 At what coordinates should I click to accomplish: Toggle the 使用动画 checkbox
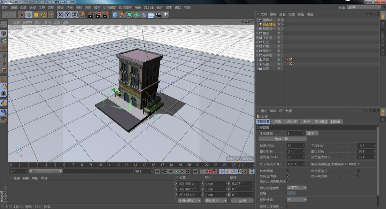[287, 171]
